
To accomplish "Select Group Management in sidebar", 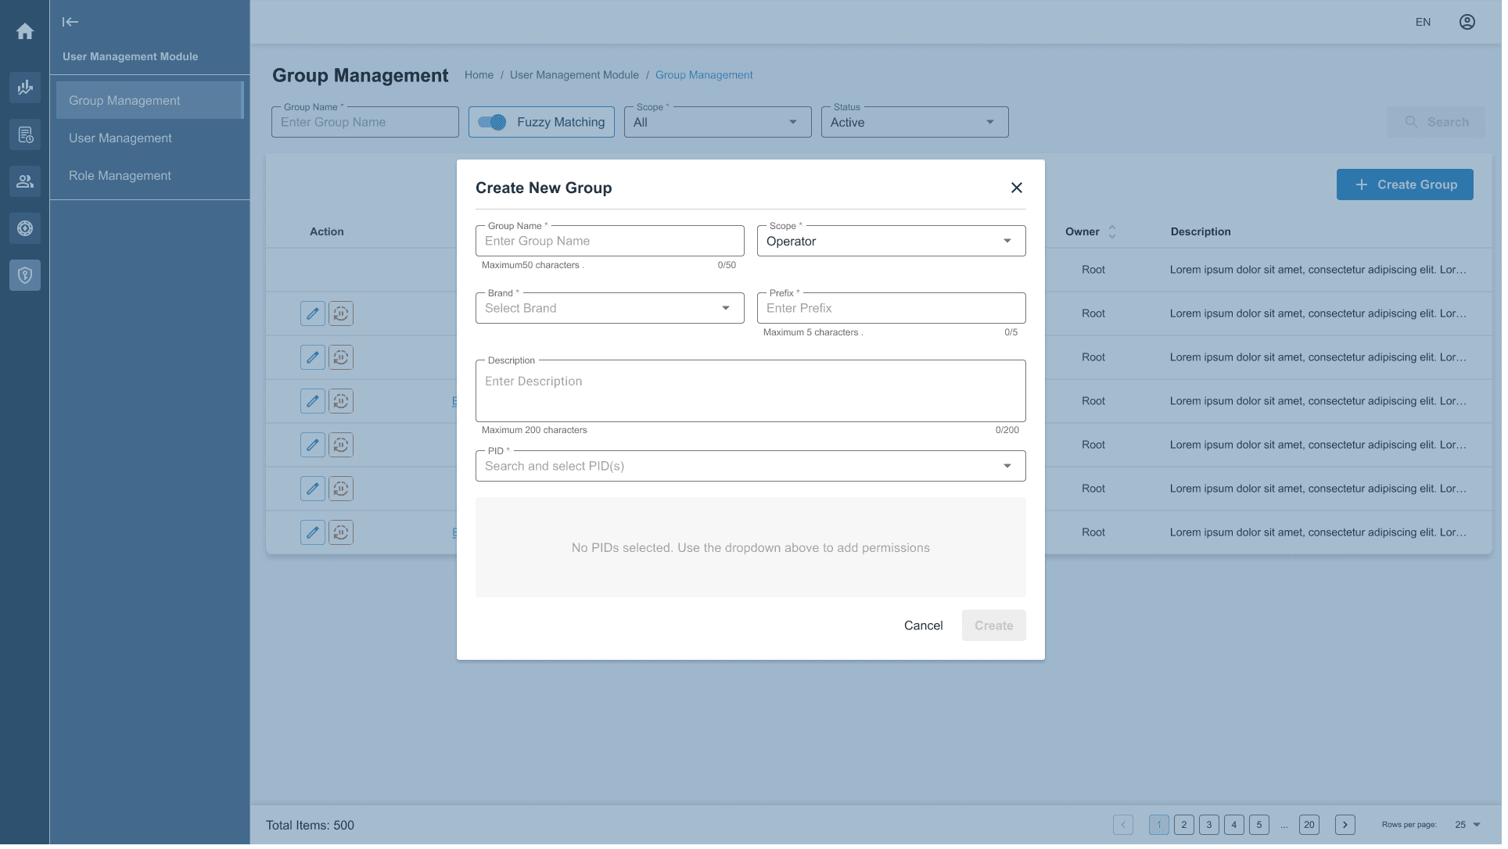I will point(150,101).
